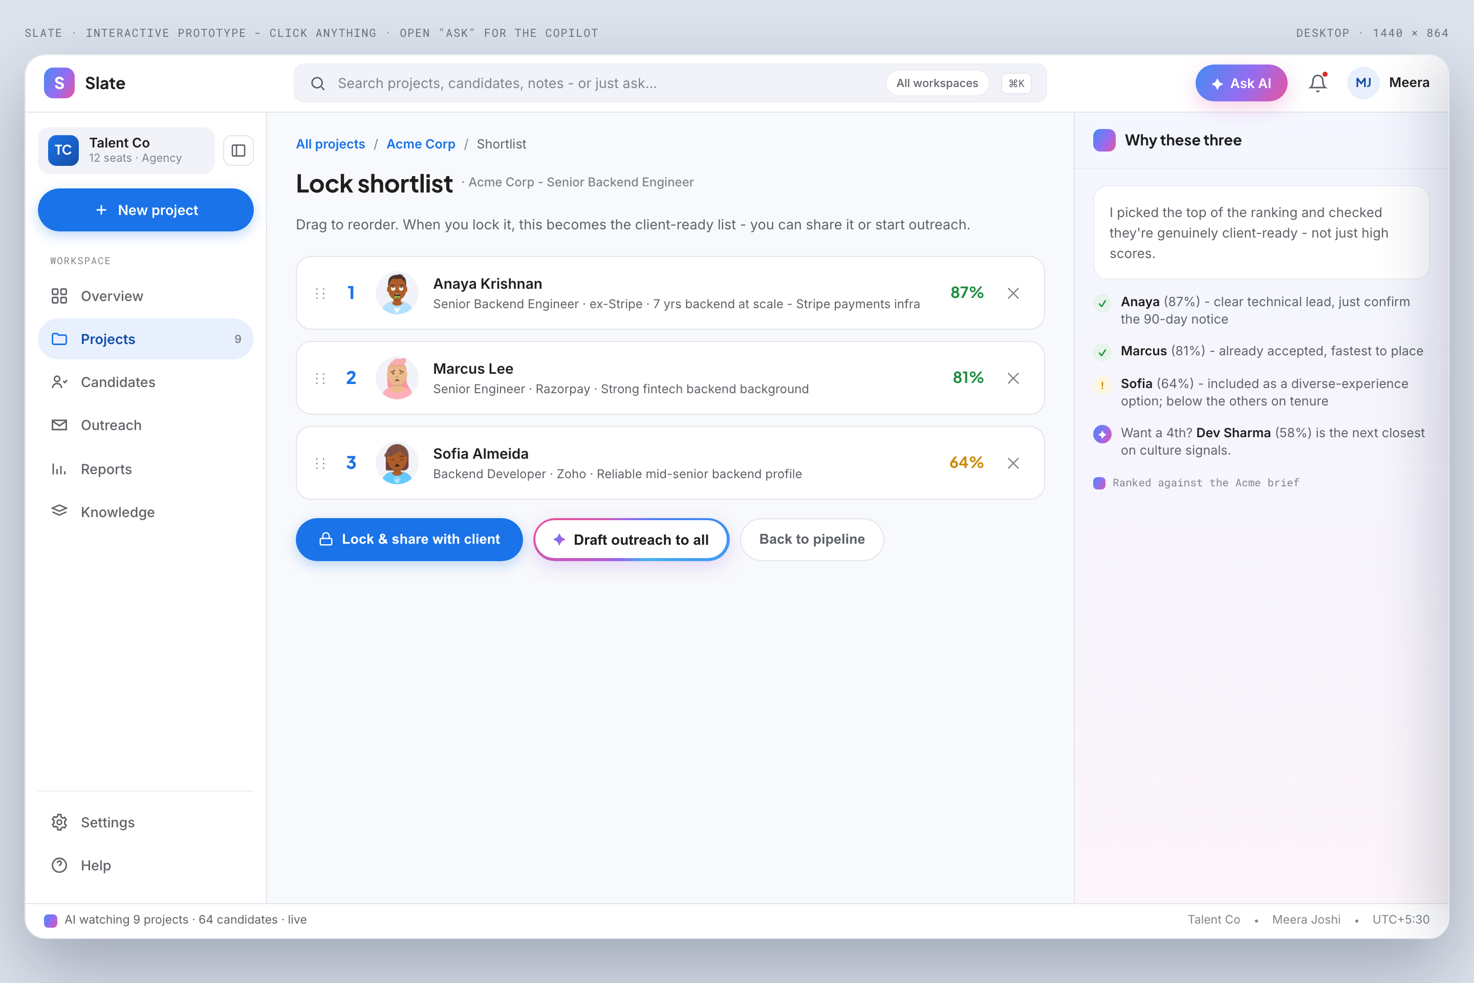
Task: Click the warning icon beside Sofia (64%)
Action: coord(1102,385)
